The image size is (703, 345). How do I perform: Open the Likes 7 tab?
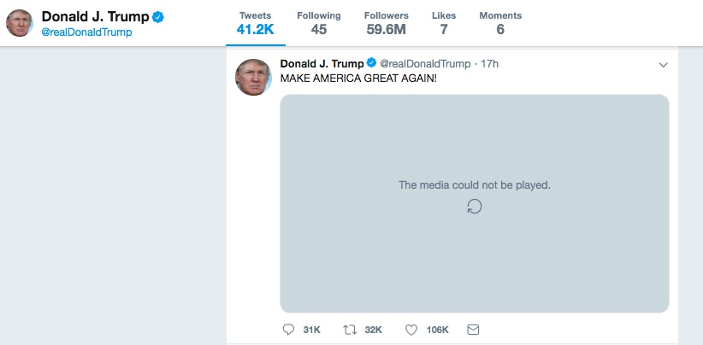pyautogui.click(x=444, y=23)
